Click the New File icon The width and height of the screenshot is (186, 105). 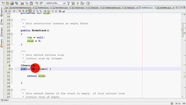(x=3, y=3)
